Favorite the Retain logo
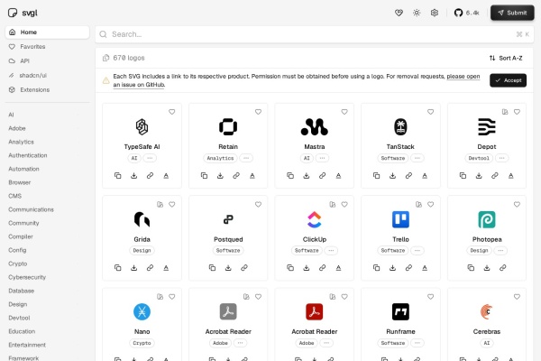 (258, 112)
